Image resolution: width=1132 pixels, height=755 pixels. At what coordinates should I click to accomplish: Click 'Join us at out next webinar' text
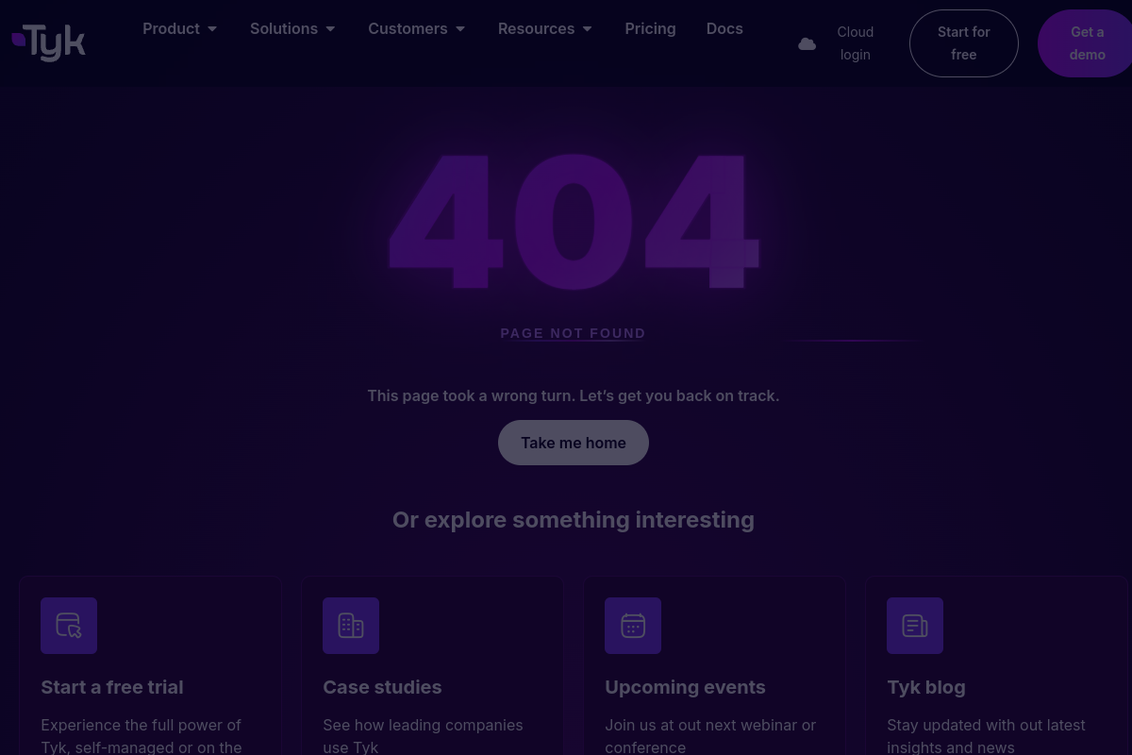710,736
